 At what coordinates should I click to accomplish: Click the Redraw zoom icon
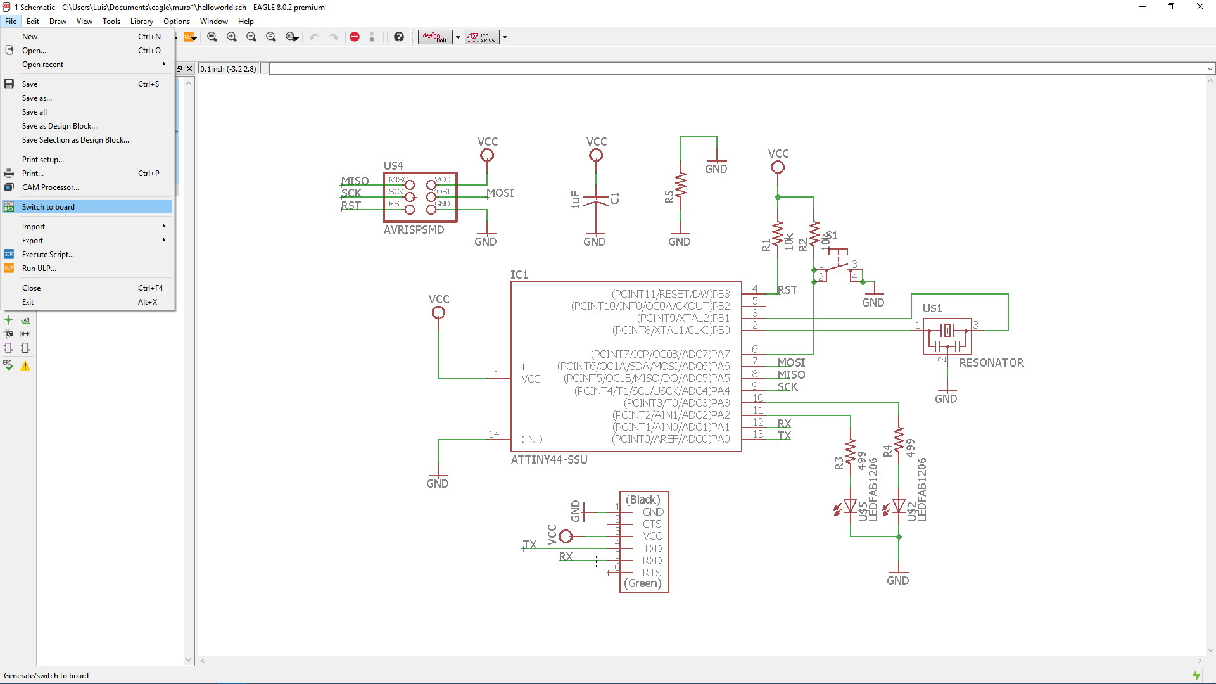pyautogui.click(x=271, y=37)
